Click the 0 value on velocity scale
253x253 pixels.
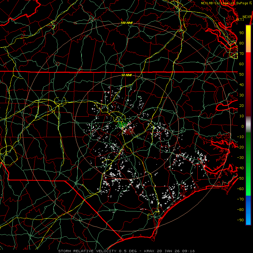click(x=243, y=126)
